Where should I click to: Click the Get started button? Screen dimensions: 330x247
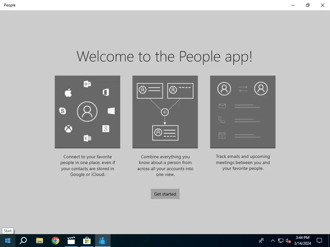165,194
